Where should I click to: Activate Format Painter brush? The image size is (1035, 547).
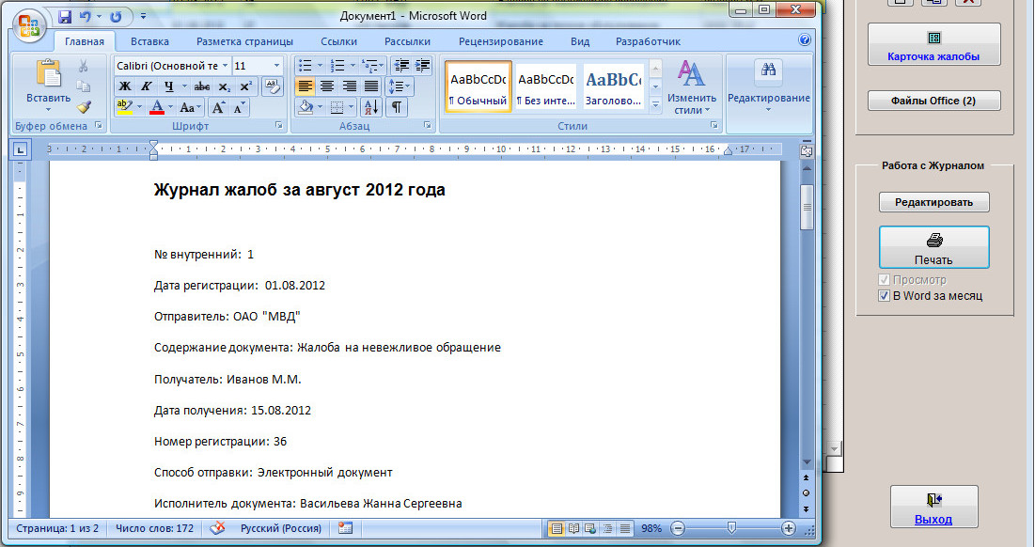(x=83, y=107)
